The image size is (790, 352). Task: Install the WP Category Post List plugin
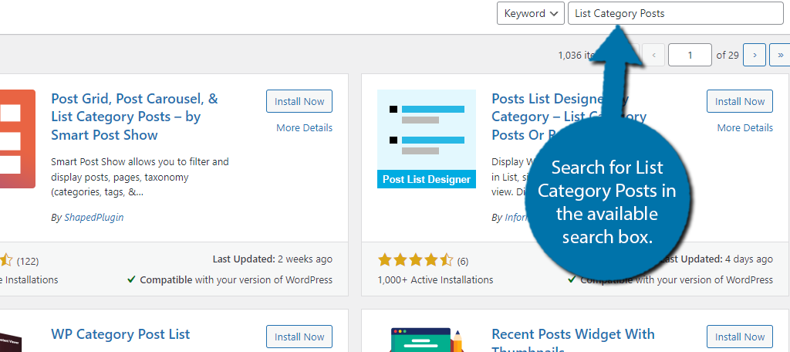pos(299,337)
